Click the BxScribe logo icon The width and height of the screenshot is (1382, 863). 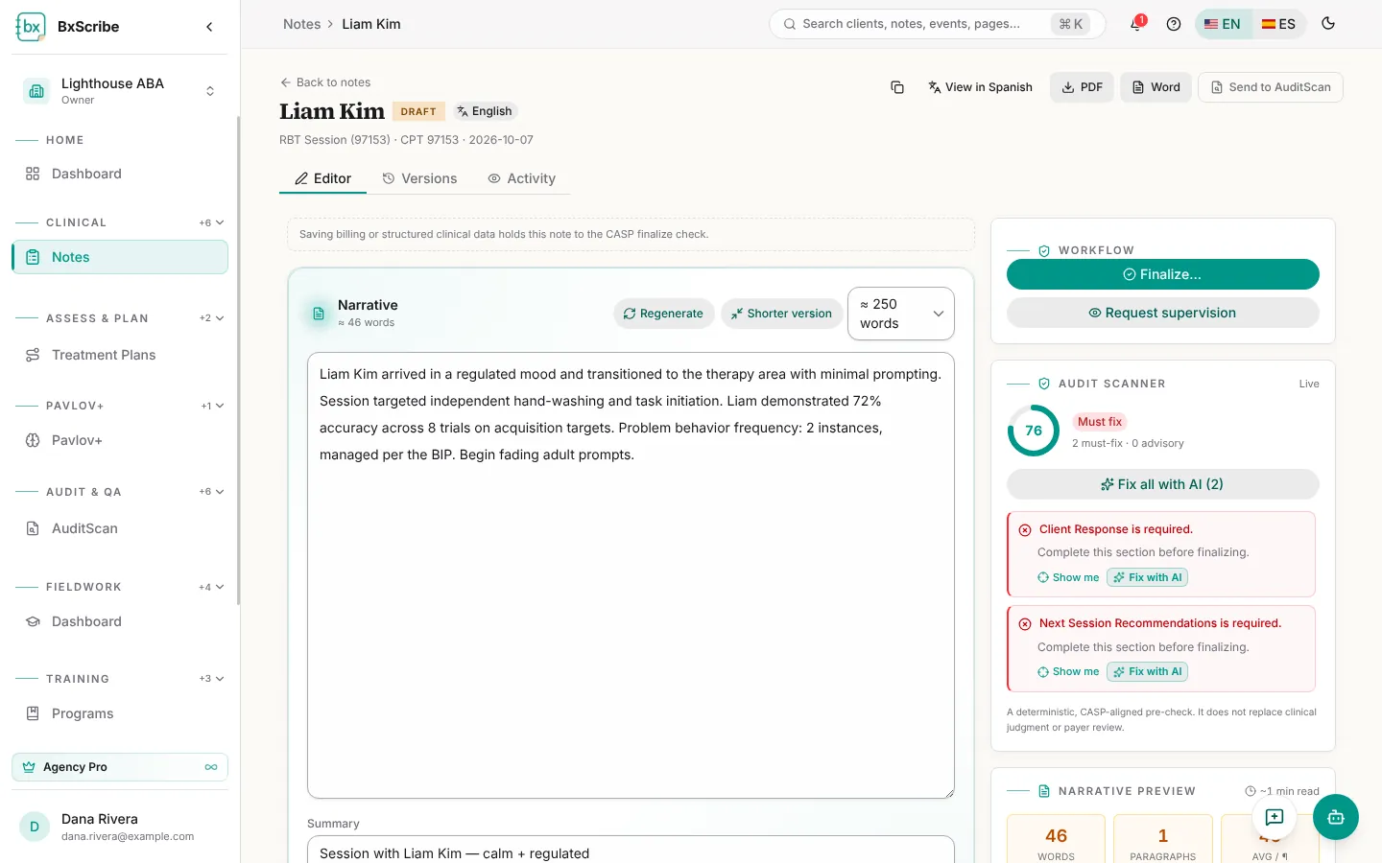pos(31,27)
